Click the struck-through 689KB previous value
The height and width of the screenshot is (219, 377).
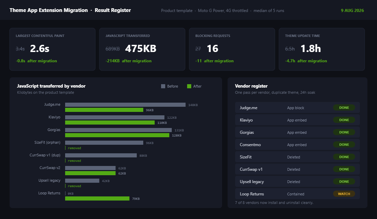point(112,49)
